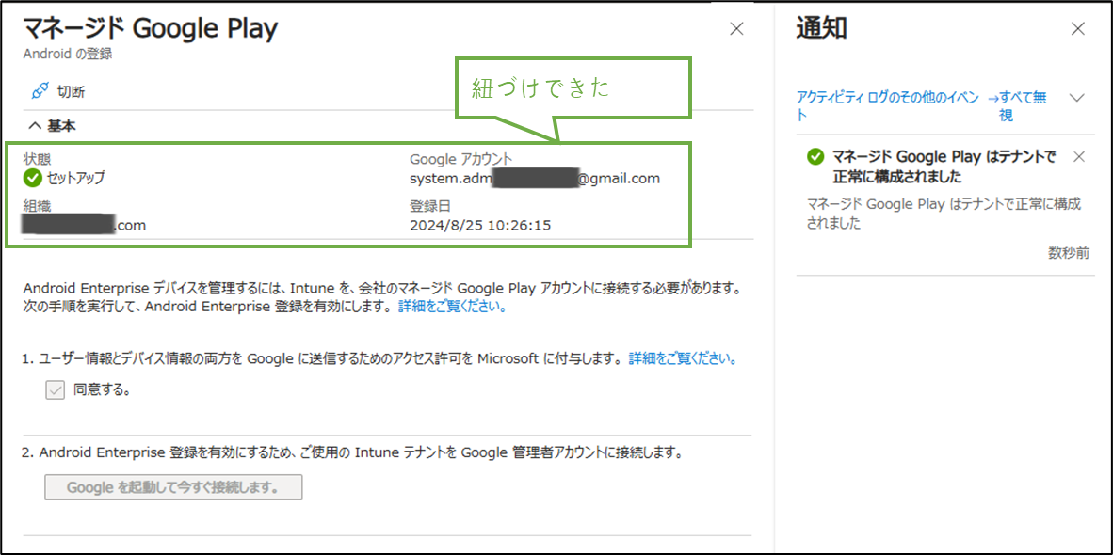
Task: Click the Android の登録 subtitle
Action: 68,54
